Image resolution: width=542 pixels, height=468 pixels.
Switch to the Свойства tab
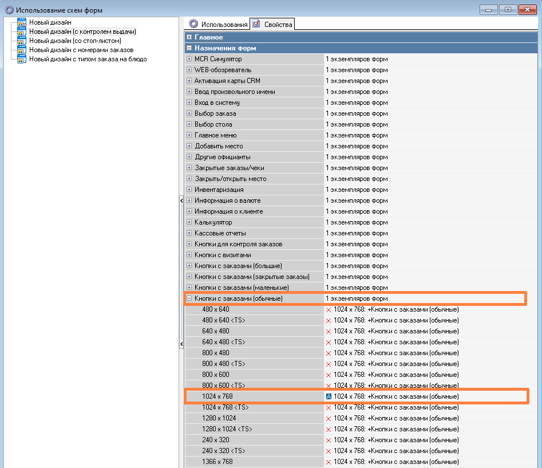pyautogui.click(x=273, y=24)
